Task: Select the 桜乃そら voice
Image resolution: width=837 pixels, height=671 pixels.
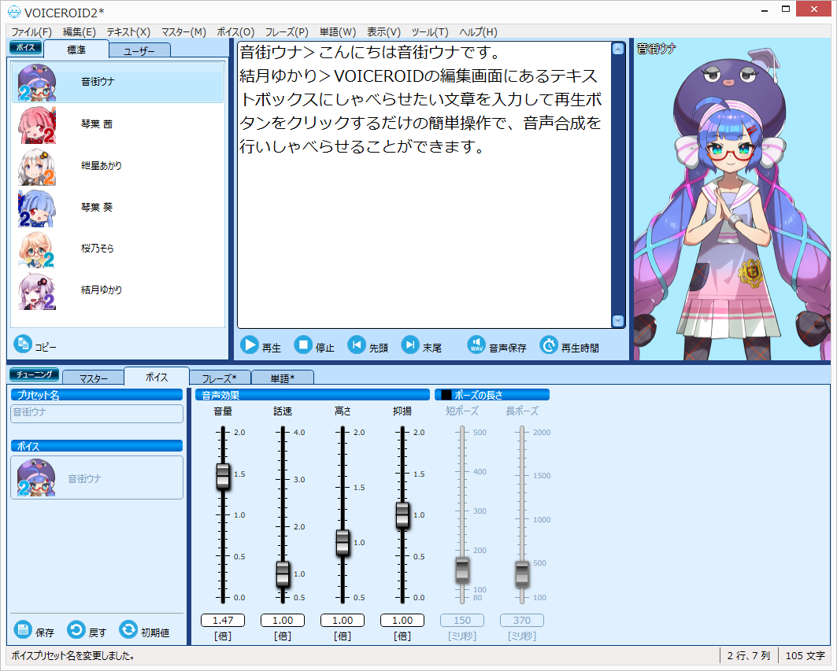Action: pyautogui.click(x=117, y=249)
